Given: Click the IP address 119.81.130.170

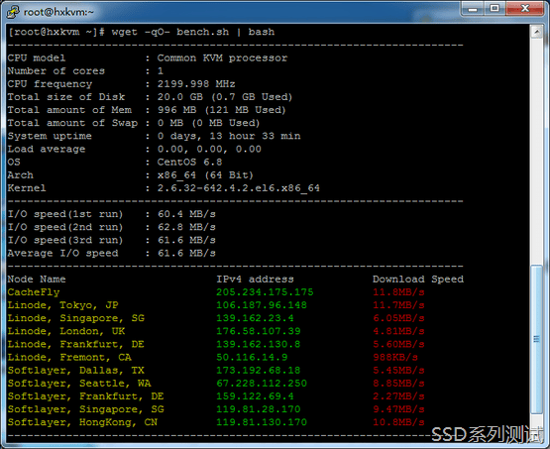Looking at the screenshot, I should coord(262,422).
